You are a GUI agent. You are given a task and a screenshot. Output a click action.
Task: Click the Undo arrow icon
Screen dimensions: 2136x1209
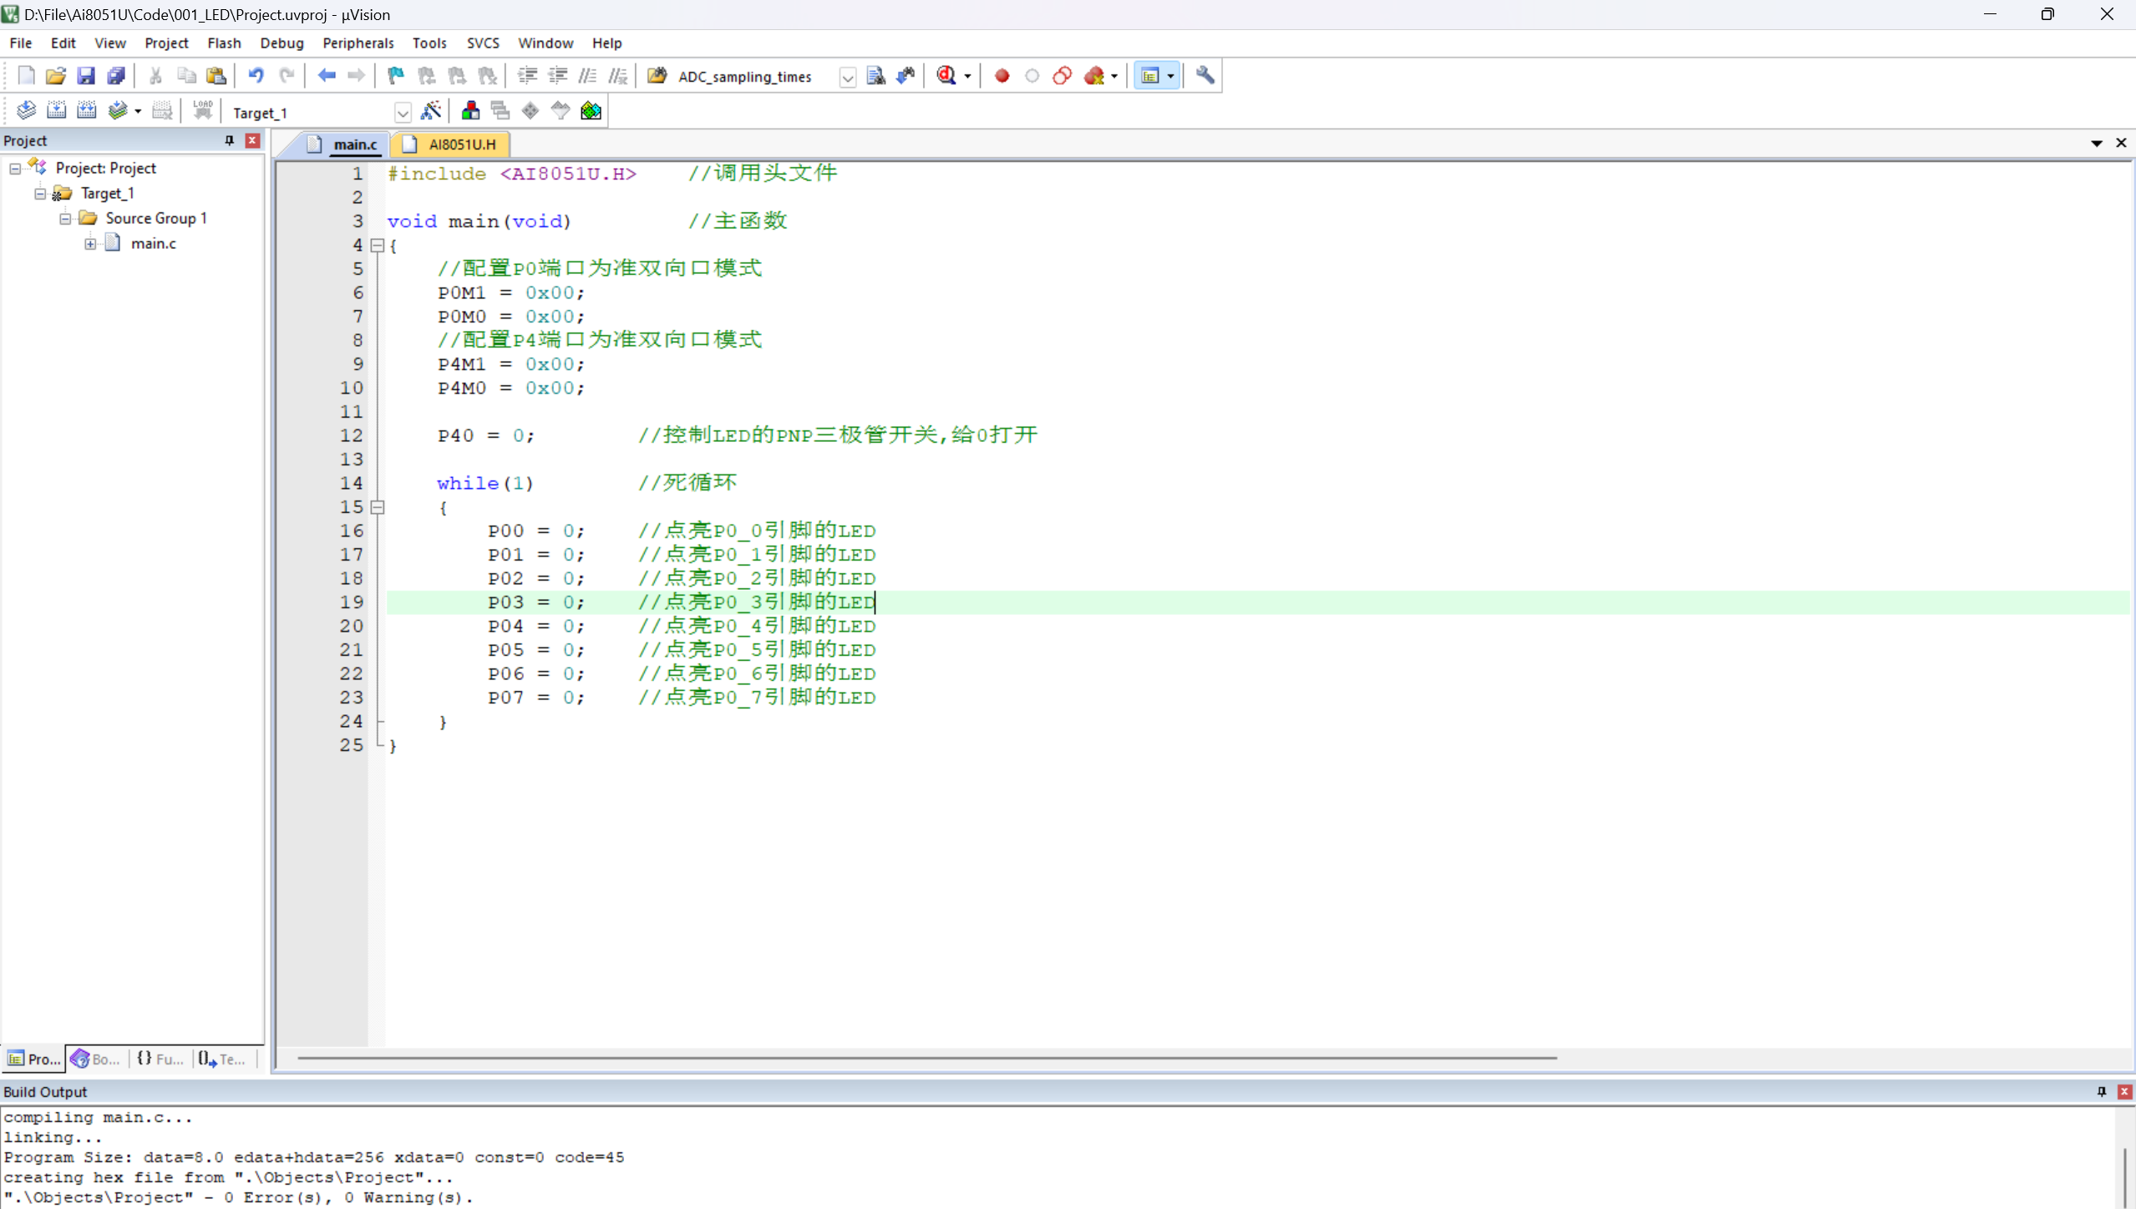[x=256, y=76]
